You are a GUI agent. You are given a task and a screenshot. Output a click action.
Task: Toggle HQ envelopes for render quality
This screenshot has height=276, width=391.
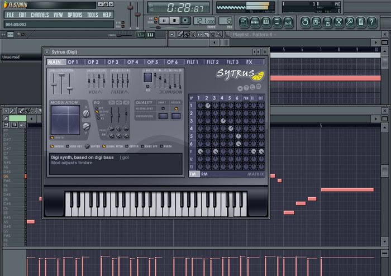176,109
